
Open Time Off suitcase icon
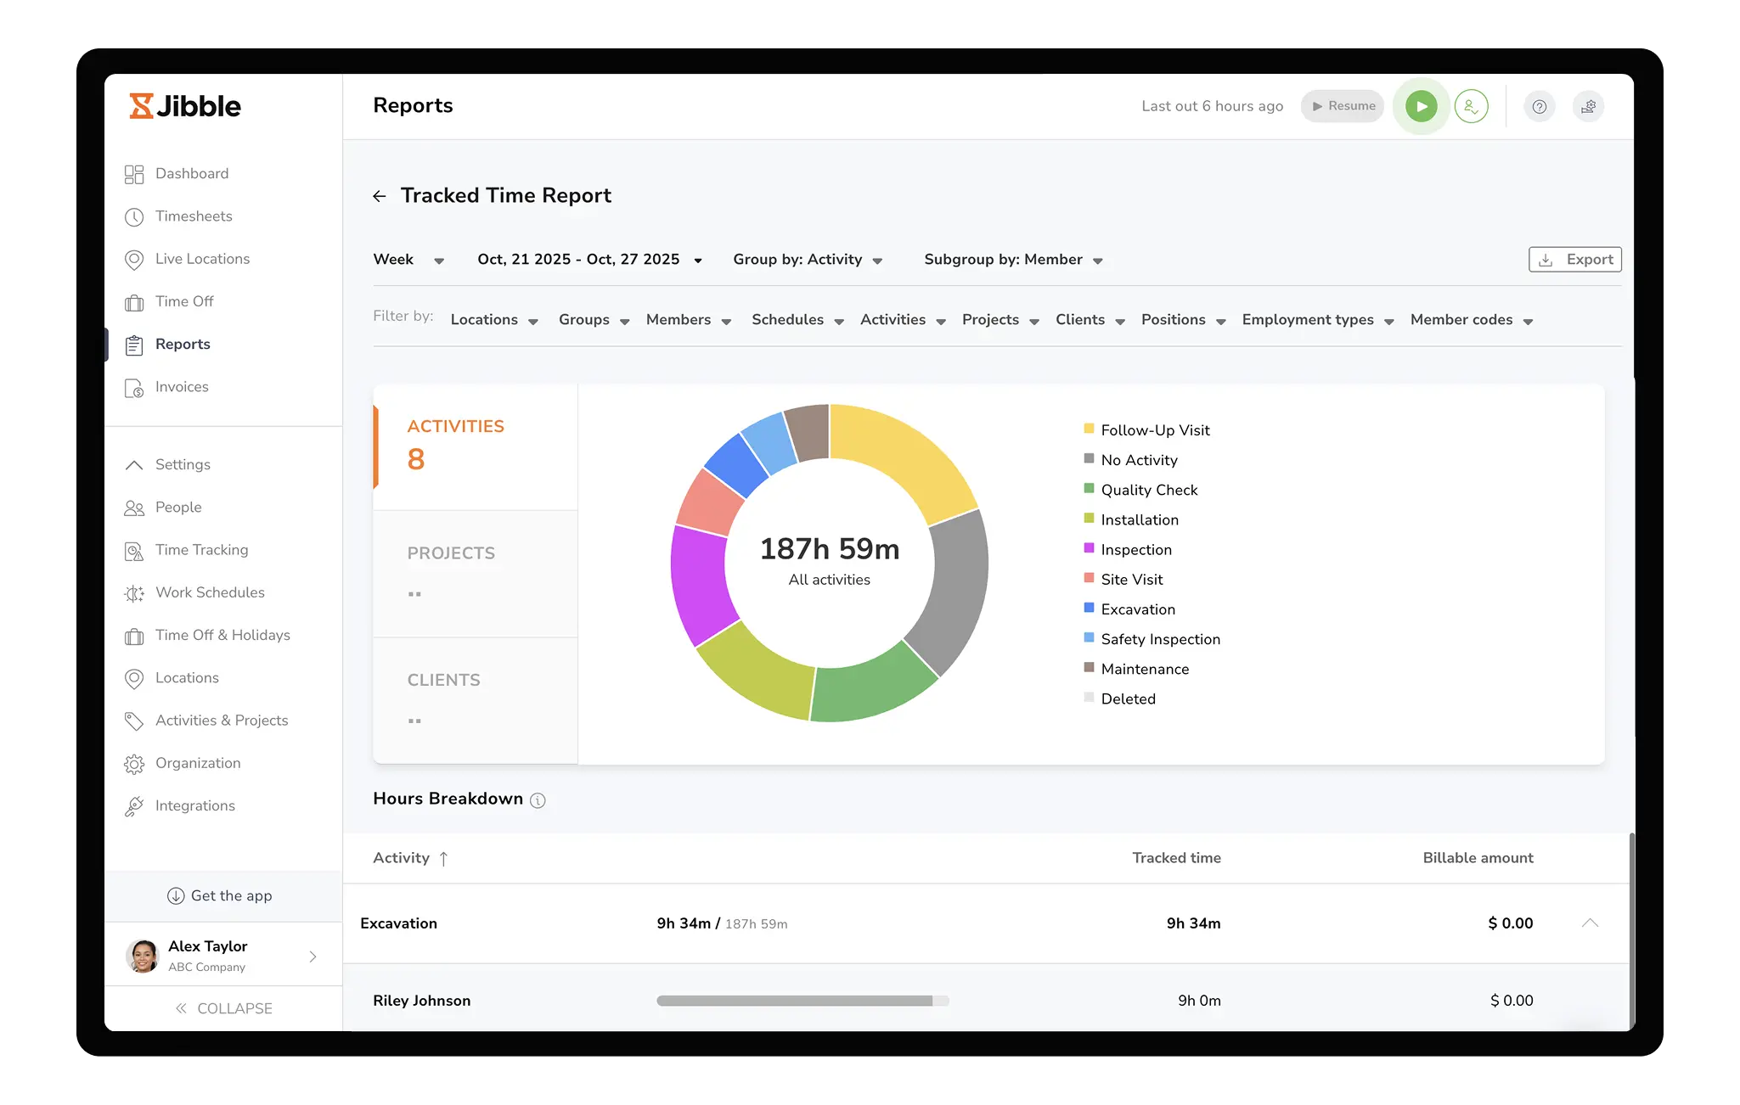coord(134,302)
